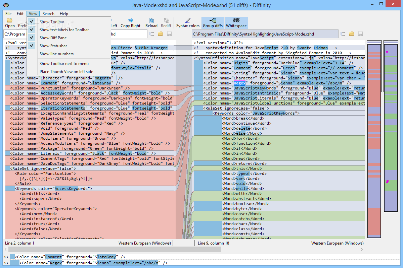This screenshot has height=268, width=403.
Task: Uncheck Show text labels for Toolbar
Action: pyautogui.click(x=69, y=30)
